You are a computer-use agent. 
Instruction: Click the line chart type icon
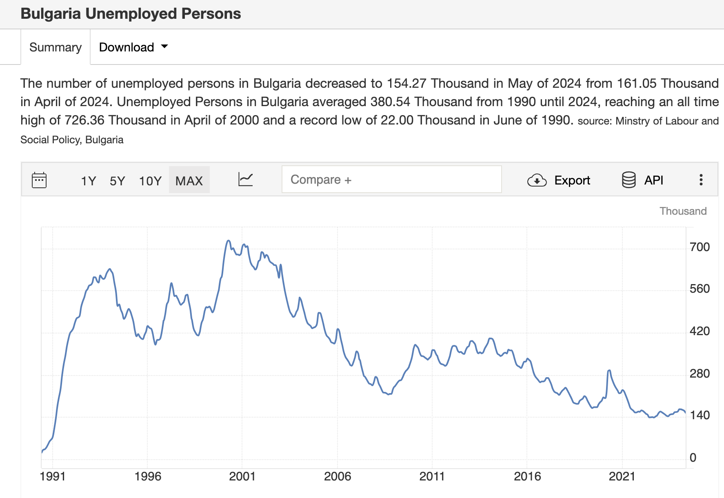[245, 180]
